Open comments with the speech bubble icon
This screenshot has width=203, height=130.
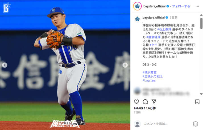click(x=145, y=102)
